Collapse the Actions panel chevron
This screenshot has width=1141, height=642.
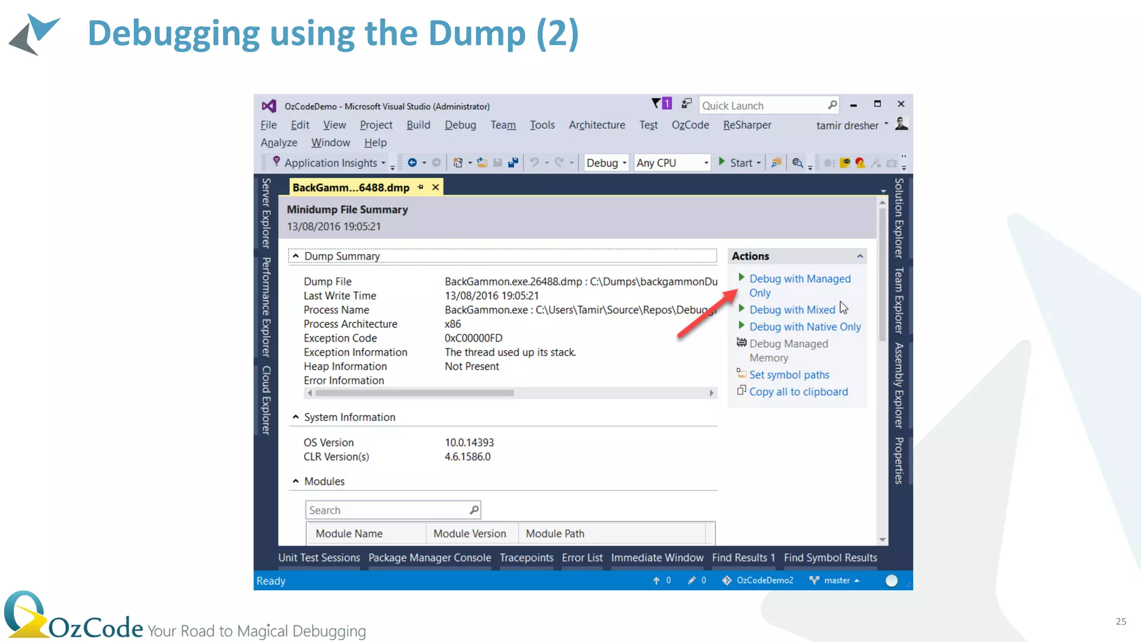pyautogui.click(x=860, y=256)
